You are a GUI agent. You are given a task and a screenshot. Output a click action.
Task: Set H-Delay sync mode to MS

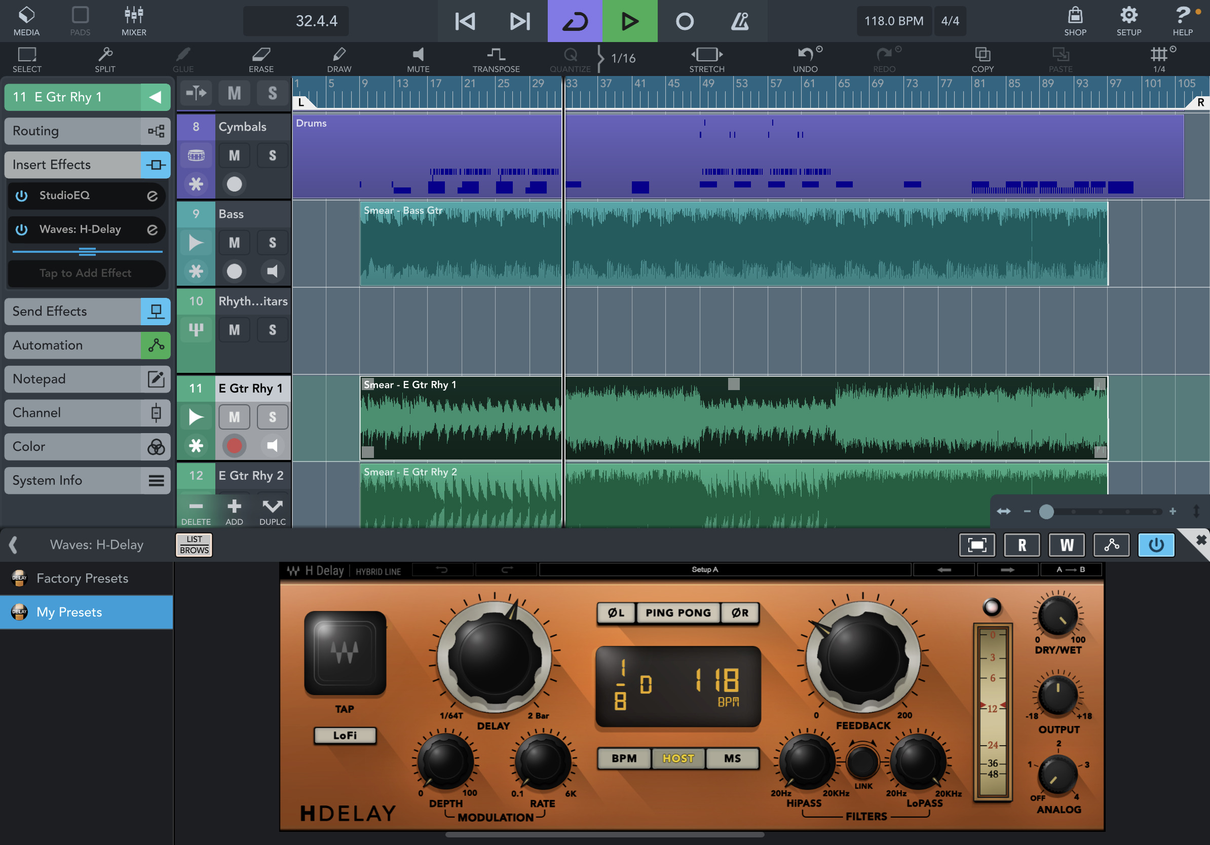[x=733, y=758]
